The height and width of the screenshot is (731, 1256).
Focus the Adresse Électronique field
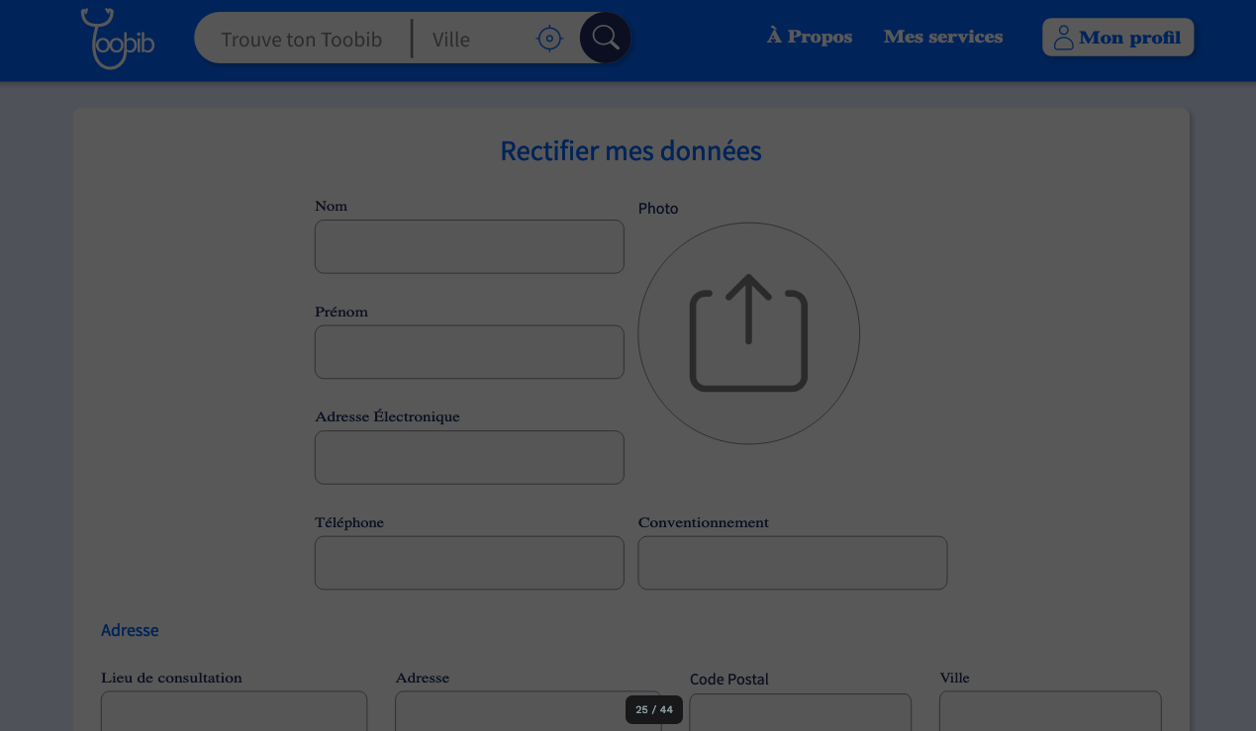click(x=469, y=457)
